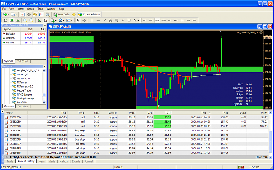Select the trendline drawing tool
This screenshot has width=274, height=170.
point(104,21)
